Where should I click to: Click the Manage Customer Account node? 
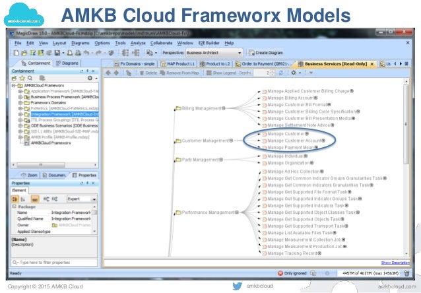tap(294, 141)
